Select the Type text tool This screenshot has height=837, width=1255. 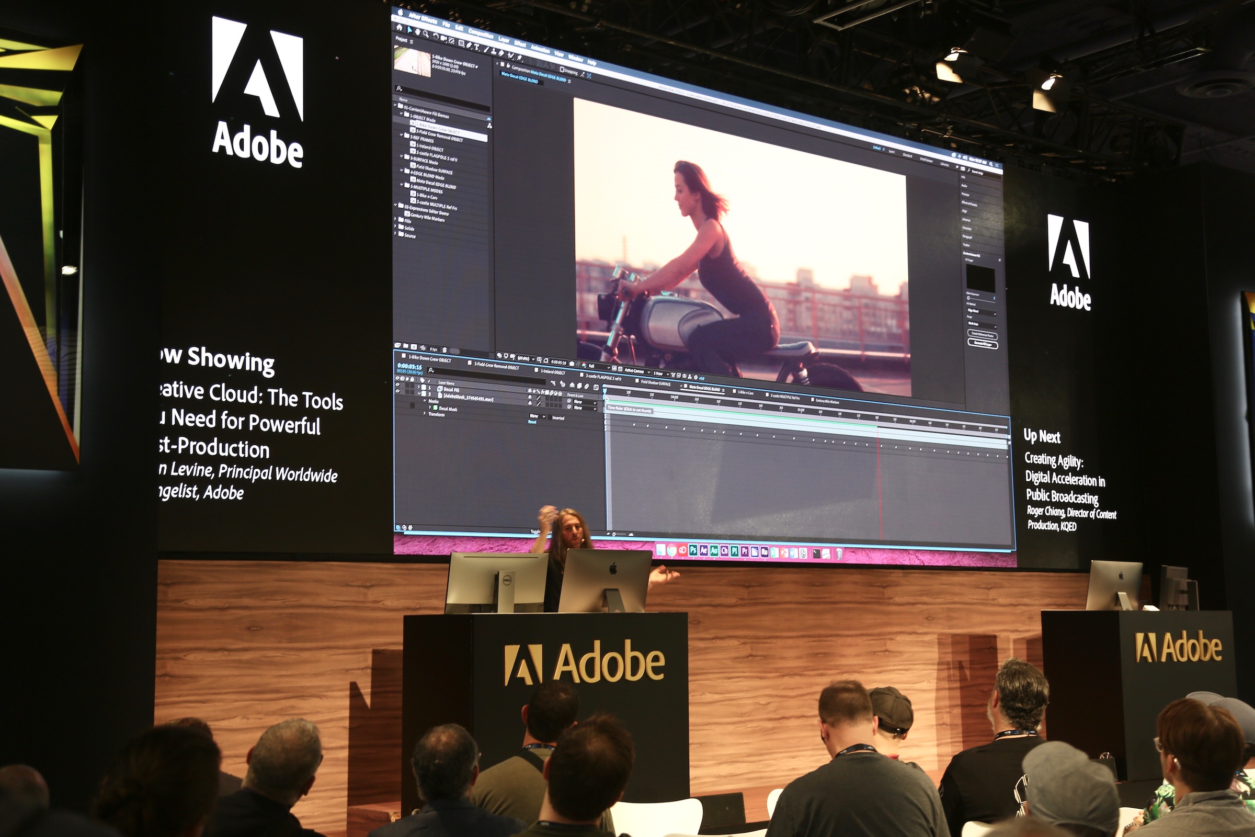(476, 48)
